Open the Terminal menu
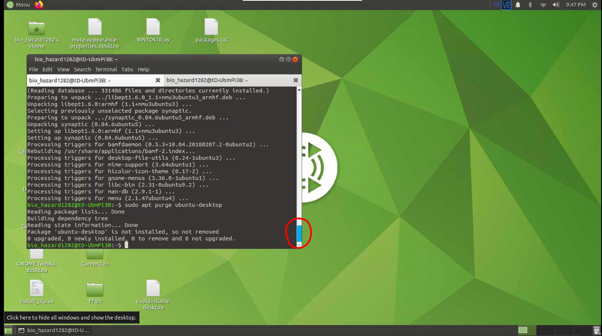 click(106, 69)
